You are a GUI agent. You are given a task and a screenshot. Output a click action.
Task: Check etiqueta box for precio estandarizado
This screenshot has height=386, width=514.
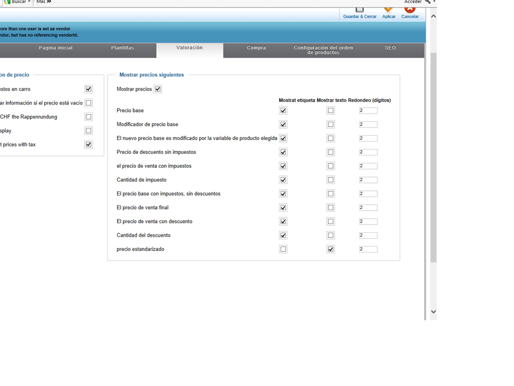pos(283,249)
